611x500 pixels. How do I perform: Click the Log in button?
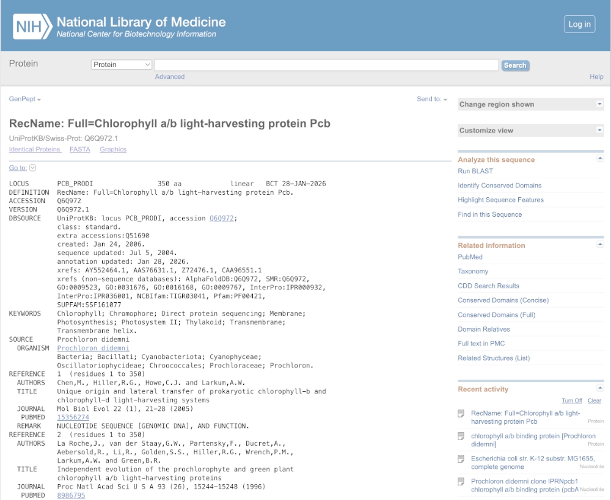point(579,24)
